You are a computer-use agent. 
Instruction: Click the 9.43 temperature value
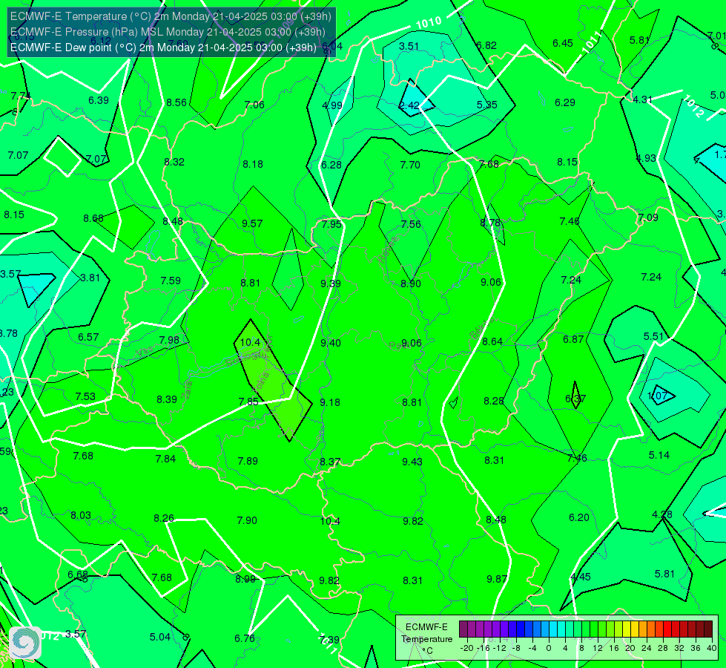point(412,462)
